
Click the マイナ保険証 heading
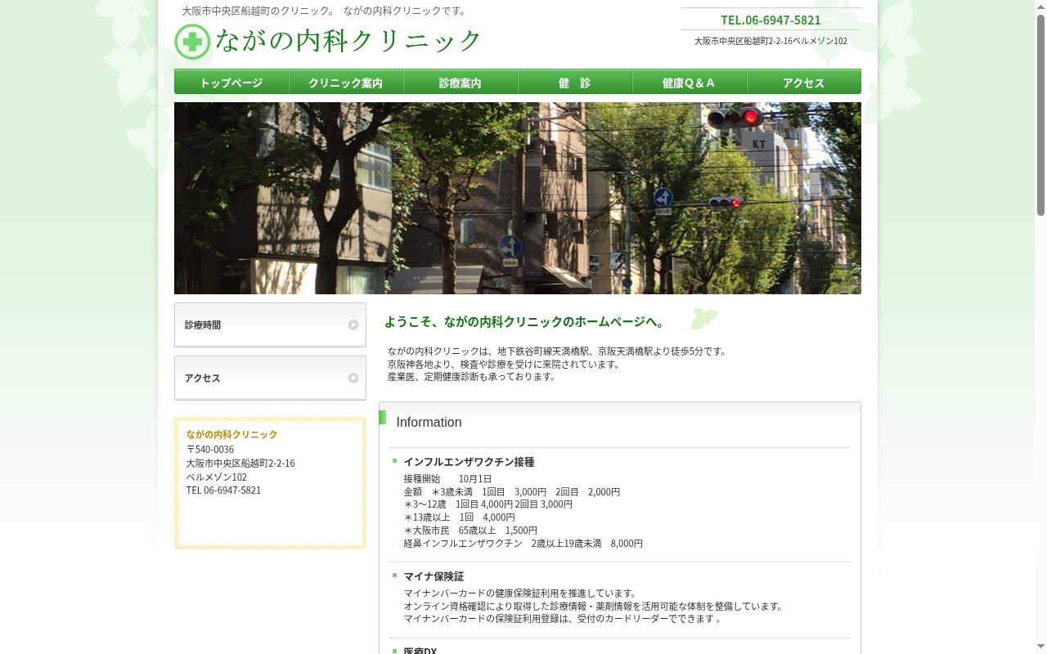(434, 576)
